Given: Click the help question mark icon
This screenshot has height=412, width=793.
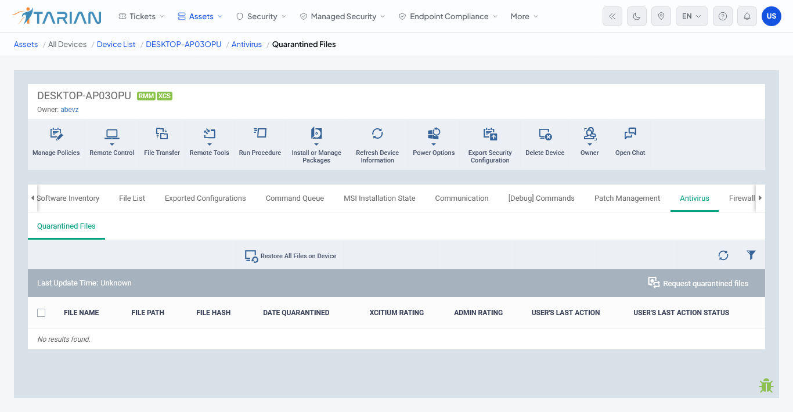Looking at the screenshot, I should (723, 16).
